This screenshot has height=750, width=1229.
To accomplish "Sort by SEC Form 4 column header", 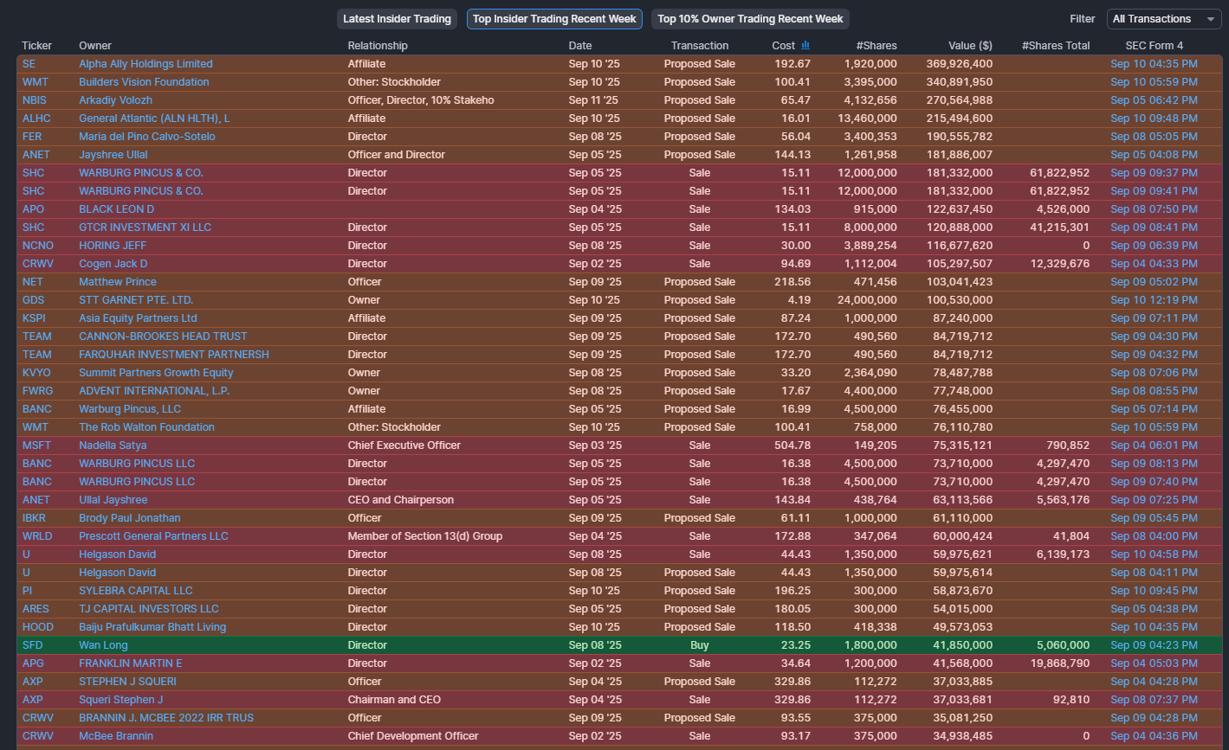I will (1154, 46).
